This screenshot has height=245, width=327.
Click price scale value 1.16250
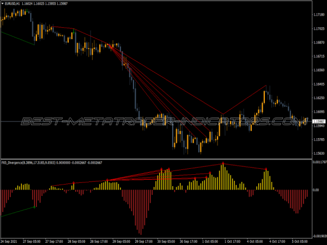pyautogui.click(x=319, y=97)
